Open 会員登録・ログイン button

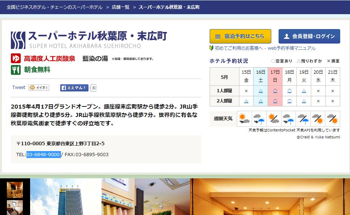point(309,36)
